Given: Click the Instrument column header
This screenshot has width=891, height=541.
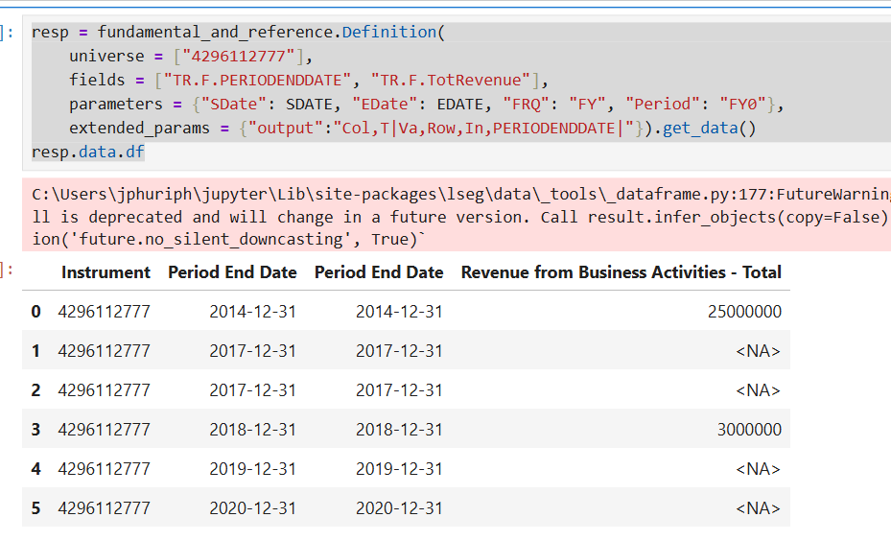Looking at the screenshot, I should [106, 272].
